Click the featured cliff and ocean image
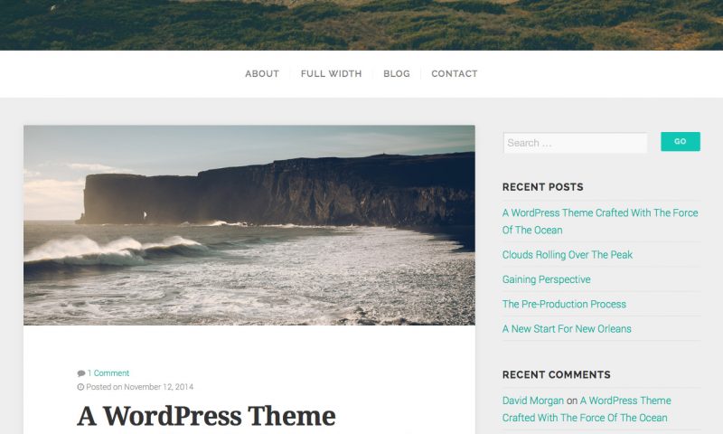Viewport: 723px width, 434px height. 249,225
